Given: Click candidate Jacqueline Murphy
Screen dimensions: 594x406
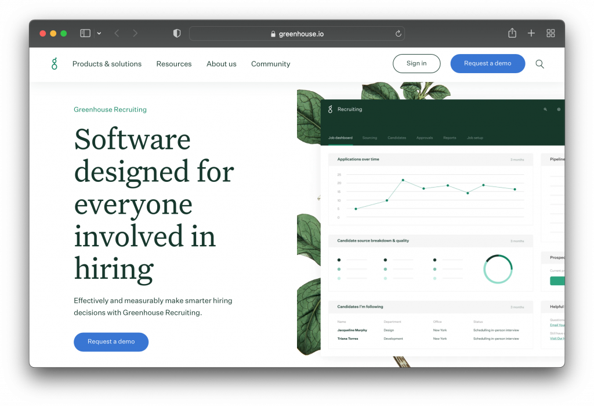Looking at the screenshot, I should tap(352, 330).
